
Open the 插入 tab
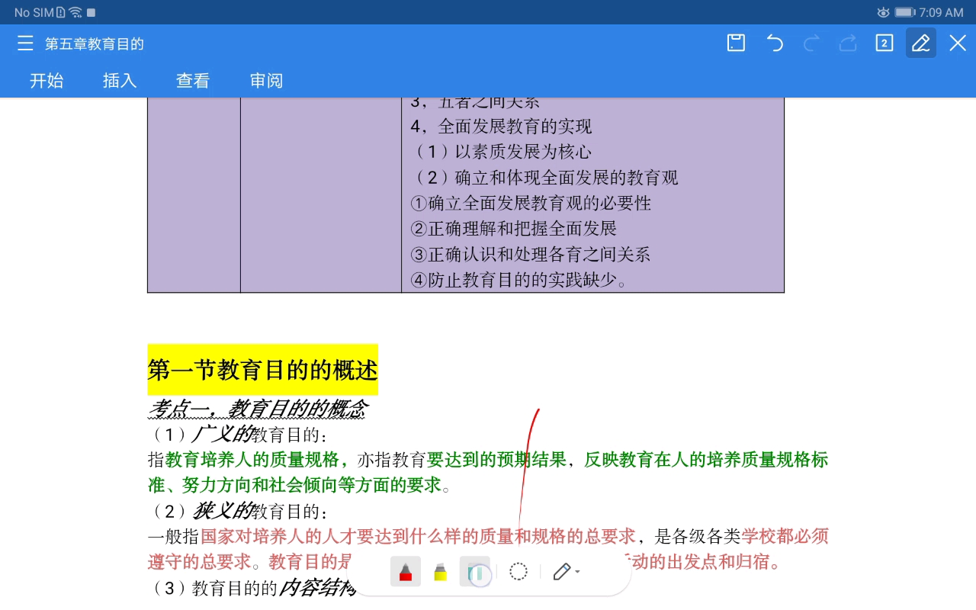pyautogui.click(x=120, y=81)
